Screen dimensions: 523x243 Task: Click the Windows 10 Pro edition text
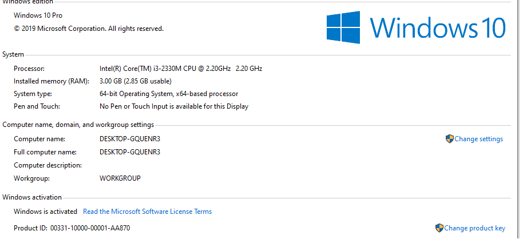(38, 15)
